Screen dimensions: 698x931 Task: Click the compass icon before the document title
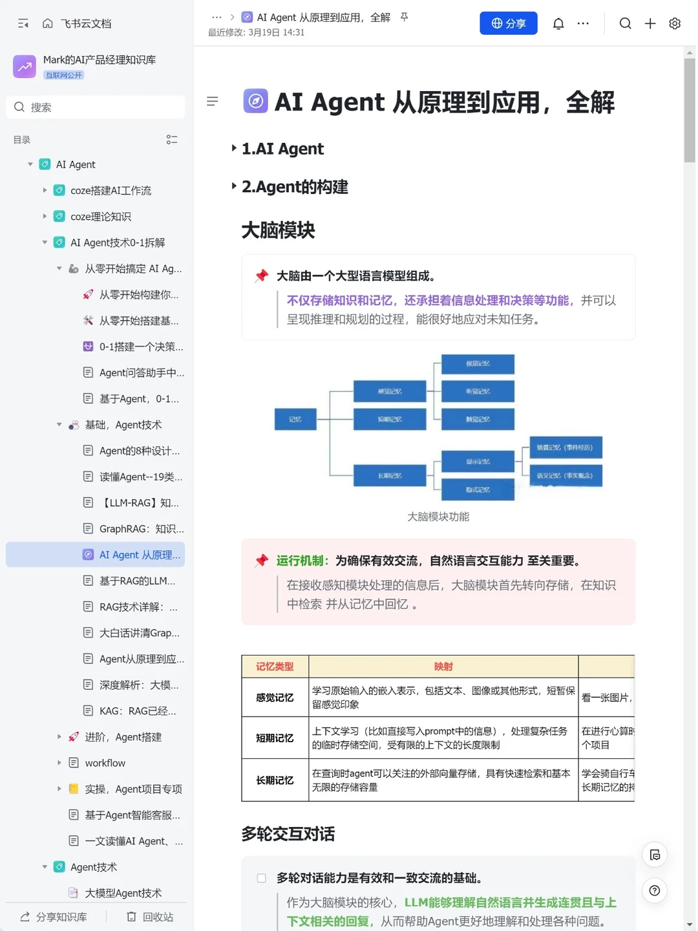255,101
